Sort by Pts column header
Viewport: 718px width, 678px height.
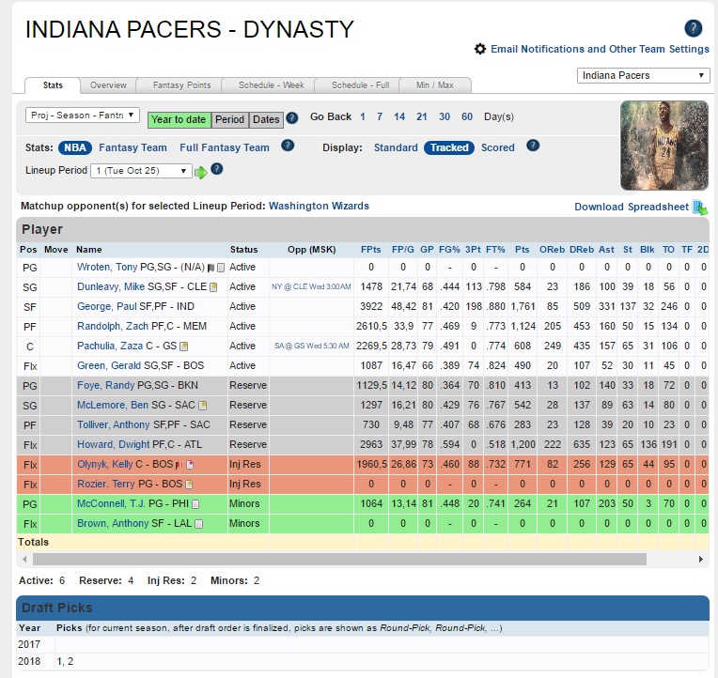pos(522,250)
